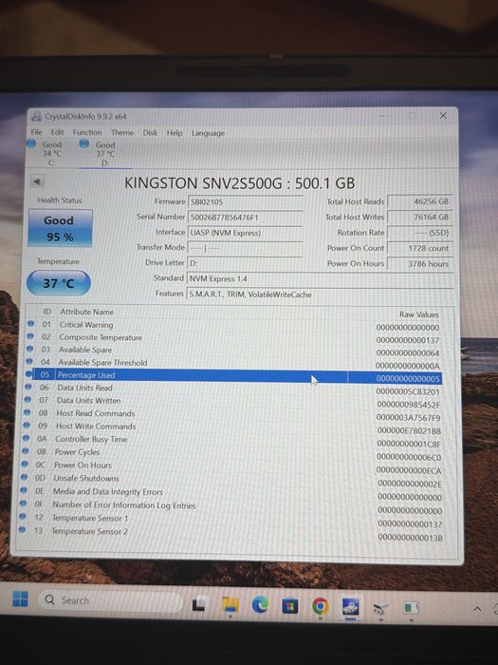Click the Attribute Name column header
Viewport: 498px width, 665px height.
pyautogui.click(x=87, y=312)
